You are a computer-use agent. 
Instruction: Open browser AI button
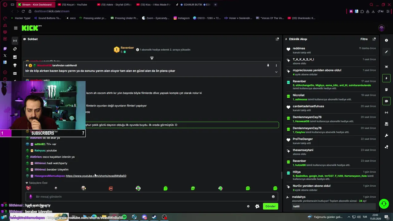point(380,11)
